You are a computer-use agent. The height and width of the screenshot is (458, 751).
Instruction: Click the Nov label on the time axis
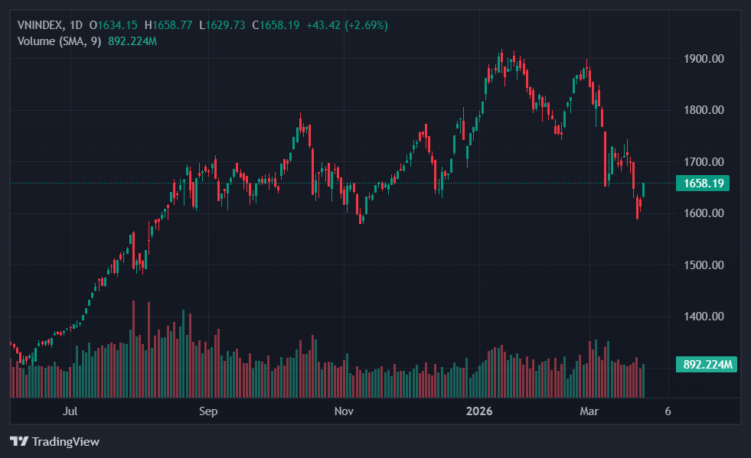pyautogui.click(x=344, y=411)
